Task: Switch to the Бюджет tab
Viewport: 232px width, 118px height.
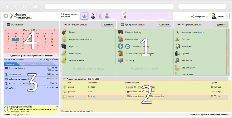Action: click(23, 64)
